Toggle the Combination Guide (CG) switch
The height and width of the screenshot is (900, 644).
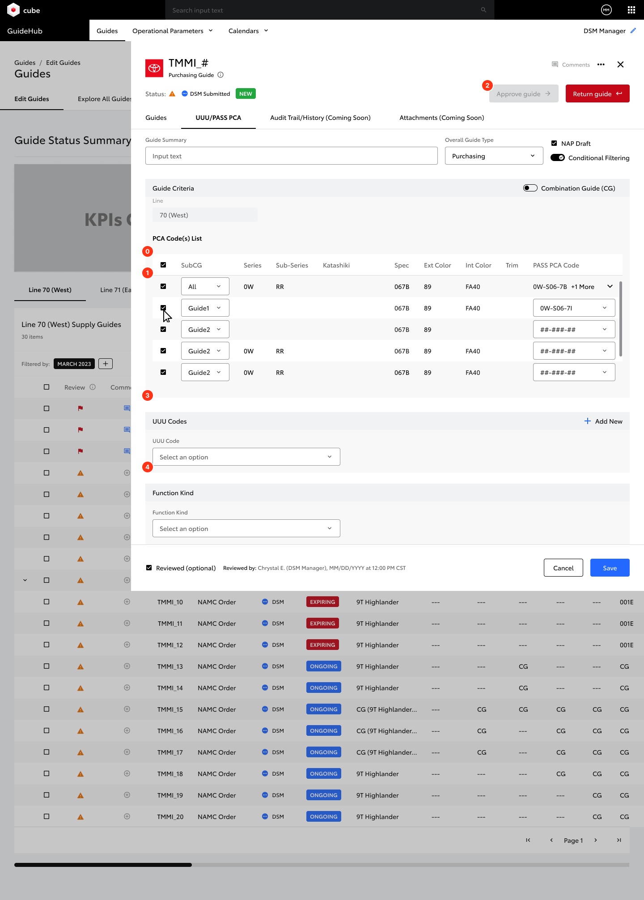click(x=530, y=188)
